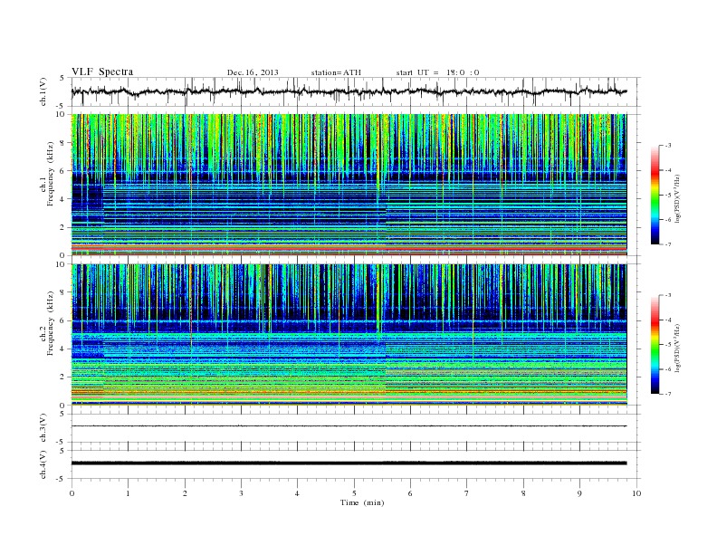Screen dimensions: 717x554
Task: Click the lower color bar 'log(PSD)' label
Action: pos(678,348)
